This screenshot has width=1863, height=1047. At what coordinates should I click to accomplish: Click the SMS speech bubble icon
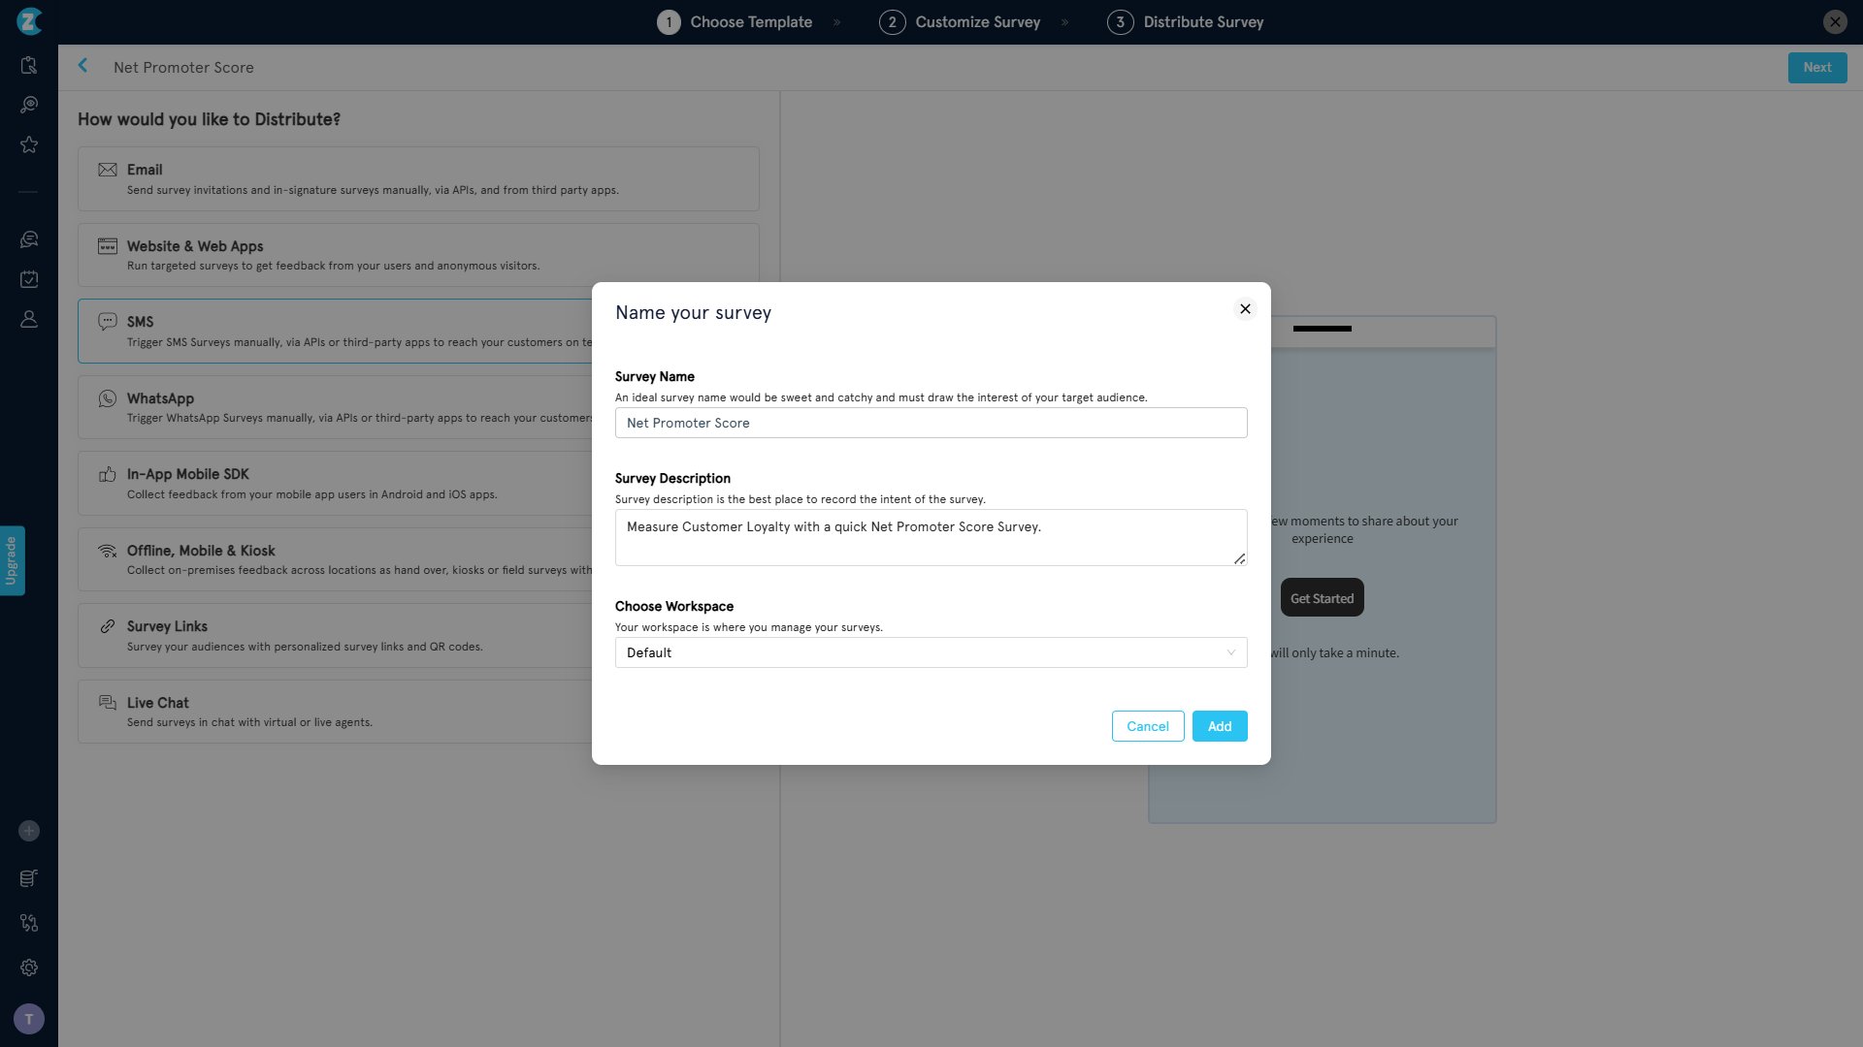pos(108,322)
